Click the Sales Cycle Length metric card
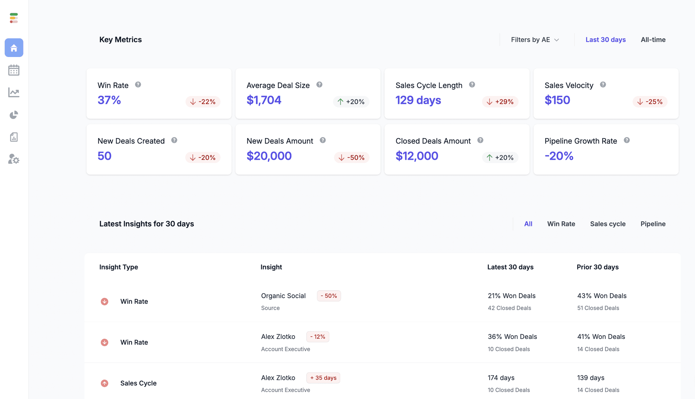Image resolution: width=695 pixels, height=399 pixels. click(x=456, y=94)
